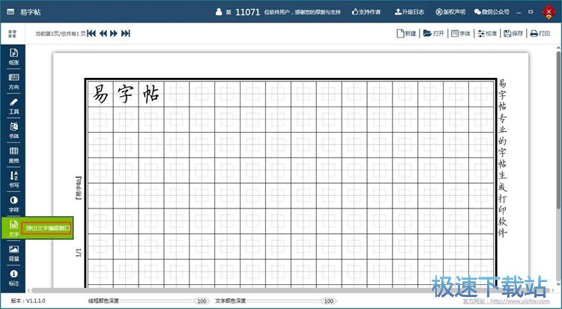Choose the 书体 calligraphy style icon

[x=13, y=129]
